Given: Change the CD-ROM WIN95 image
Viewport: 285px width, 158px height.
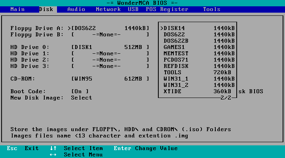Looking at the screenshot, I should click(110, 79).
